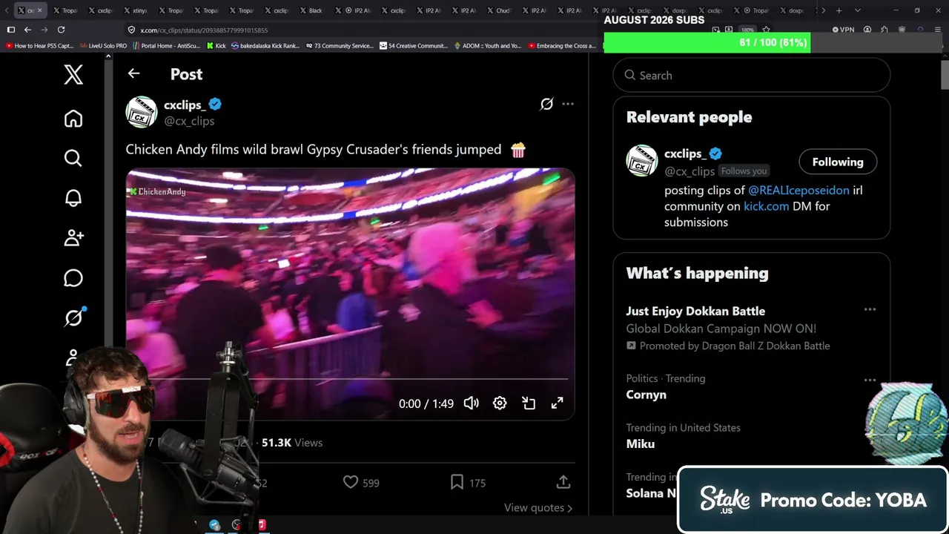Open Just Enjoy Dokkan Battle promotion
949x534 pixels.
pyautogui.click(x=695, y=311)
